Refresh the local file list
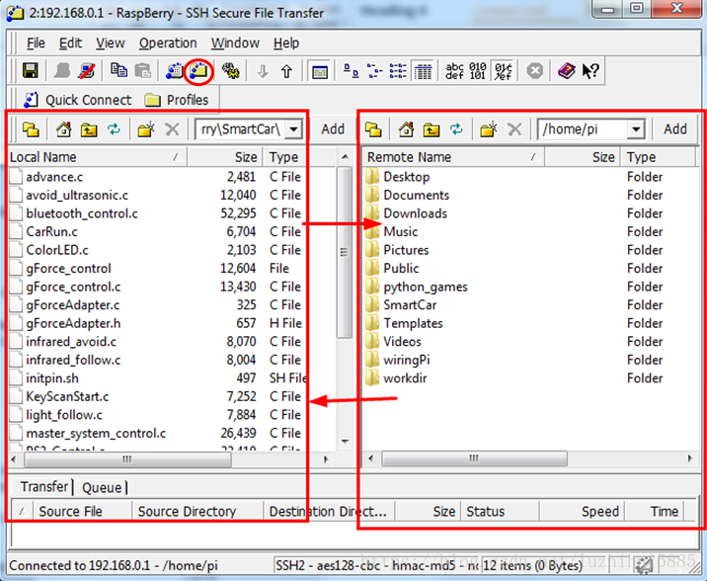The height and width of the screenshot is (581, 707). 114,129
